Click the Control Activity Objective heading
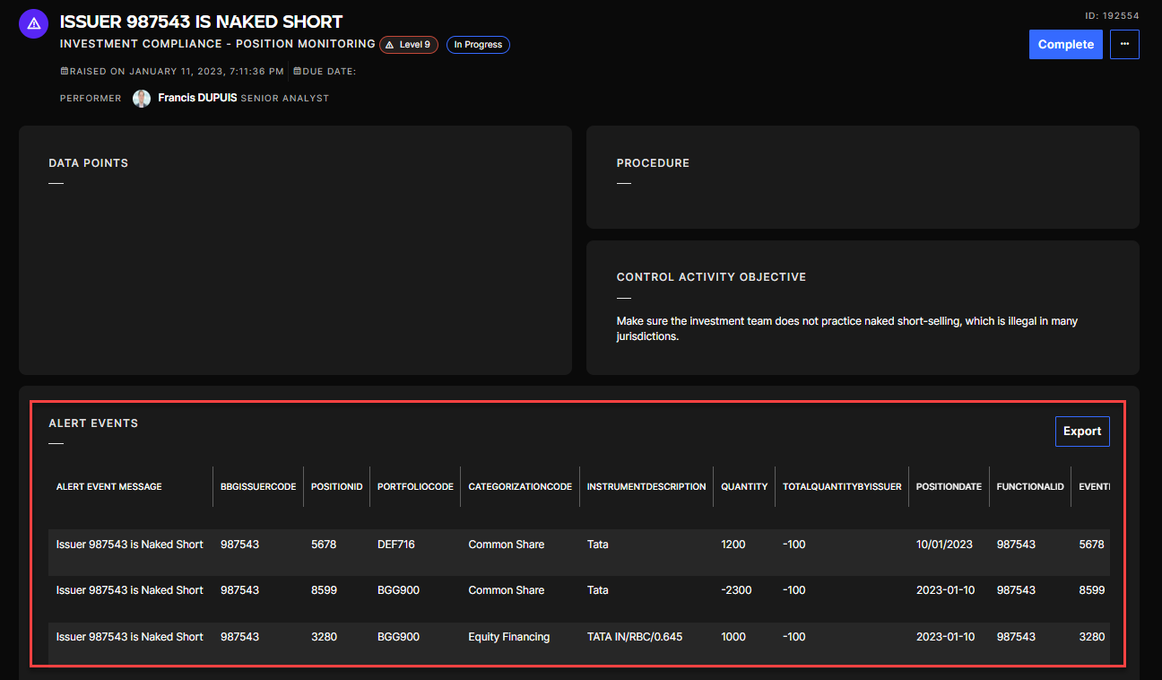 pyautogui.click(x=711, y=277)
